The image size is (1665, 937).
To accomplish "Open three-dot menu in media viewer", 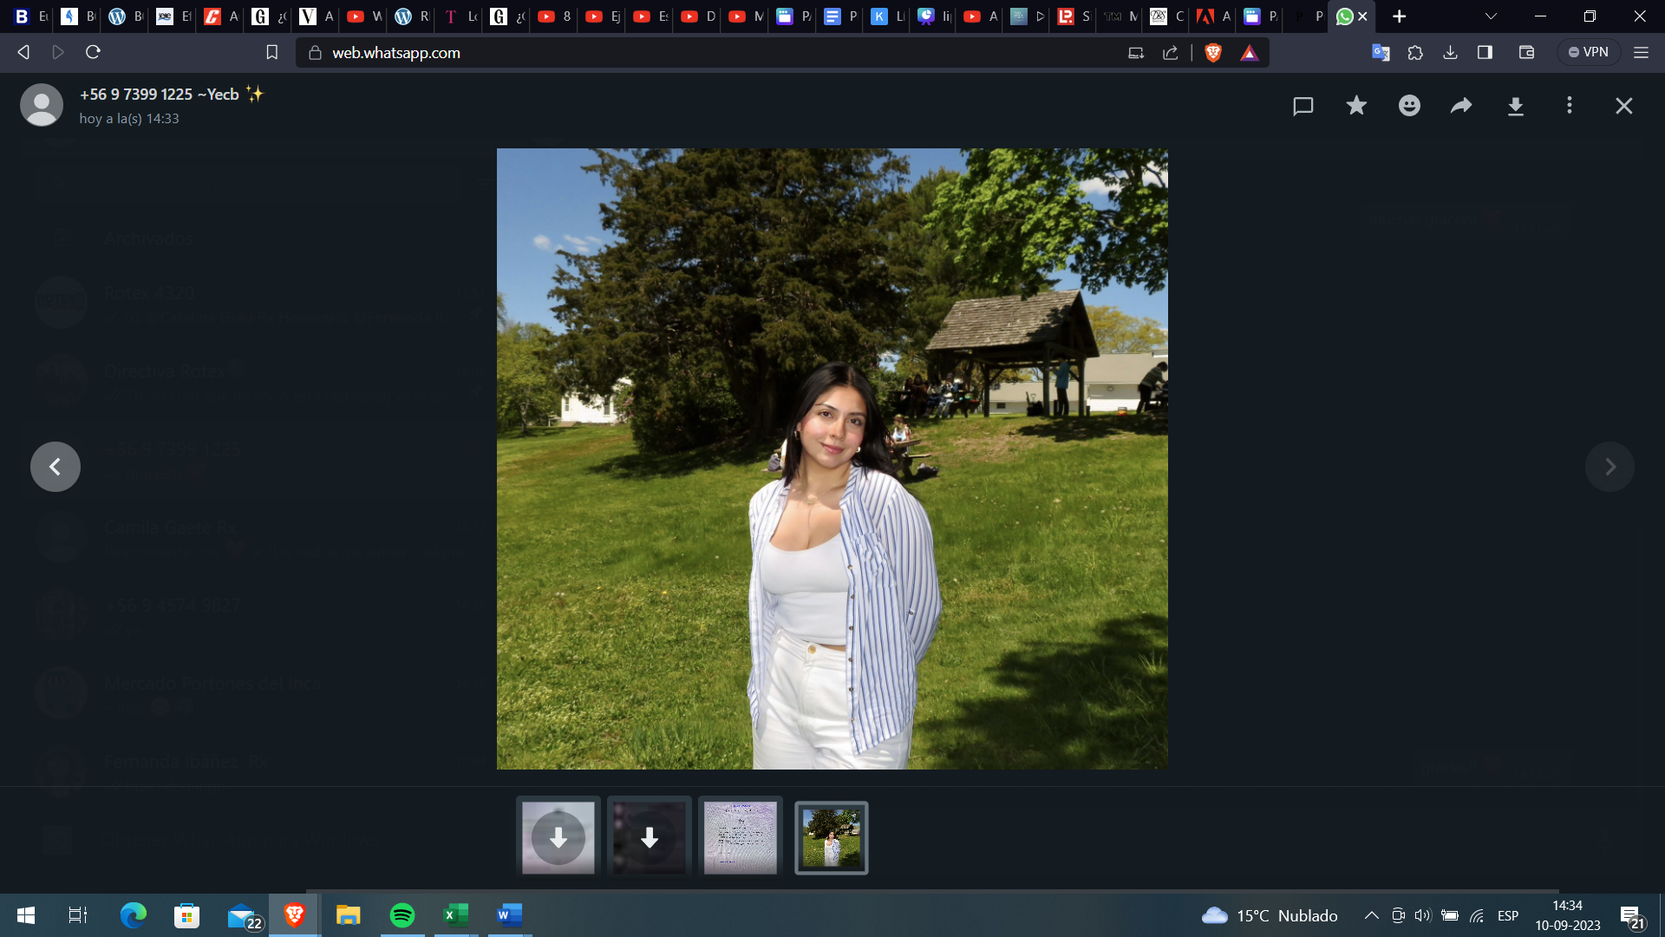I will (x=1569, y=106).
